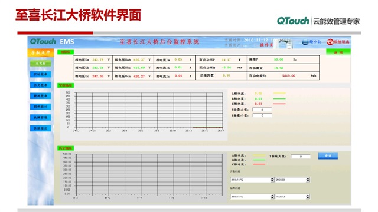The height and width of the screenshot is (212, 378).
Task: Click yellow A相电流 legend line in history panel
Action: 259,155
